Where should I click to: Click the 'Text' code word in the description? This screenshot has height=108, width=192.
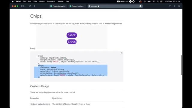[x=81, y=104]
